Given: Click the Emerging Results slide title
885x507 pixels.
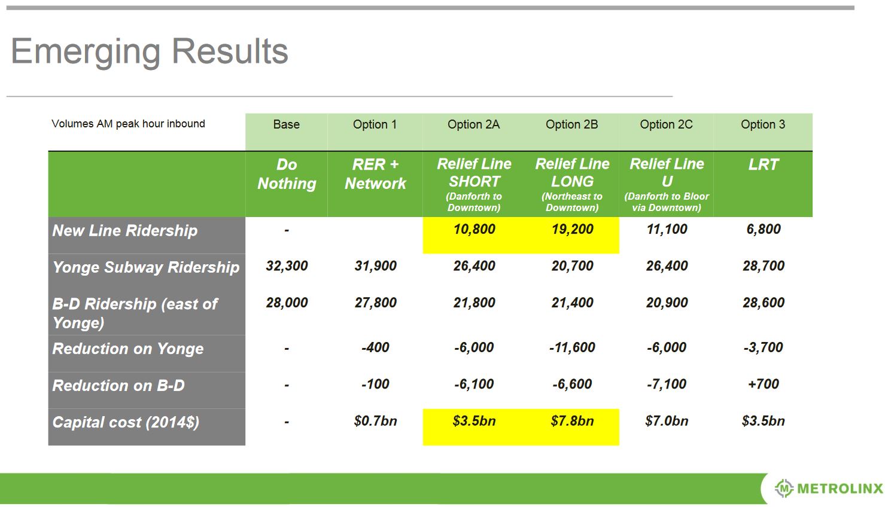Looking at the screenshot, I should [x=150, y=51].
